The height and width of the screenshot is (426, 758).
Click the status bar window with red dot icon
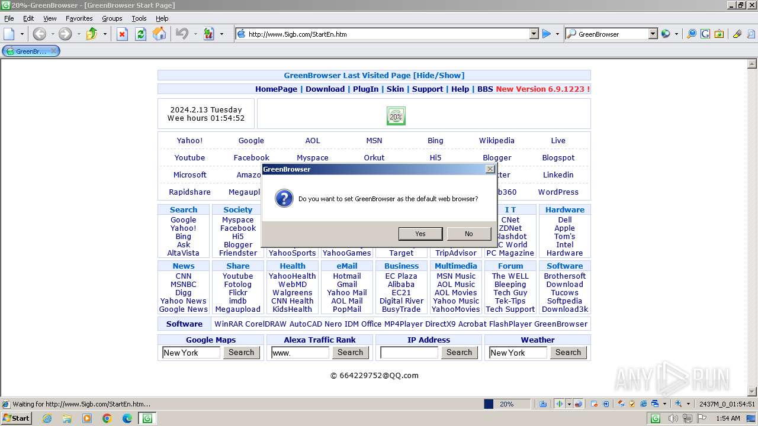point(595,404)
